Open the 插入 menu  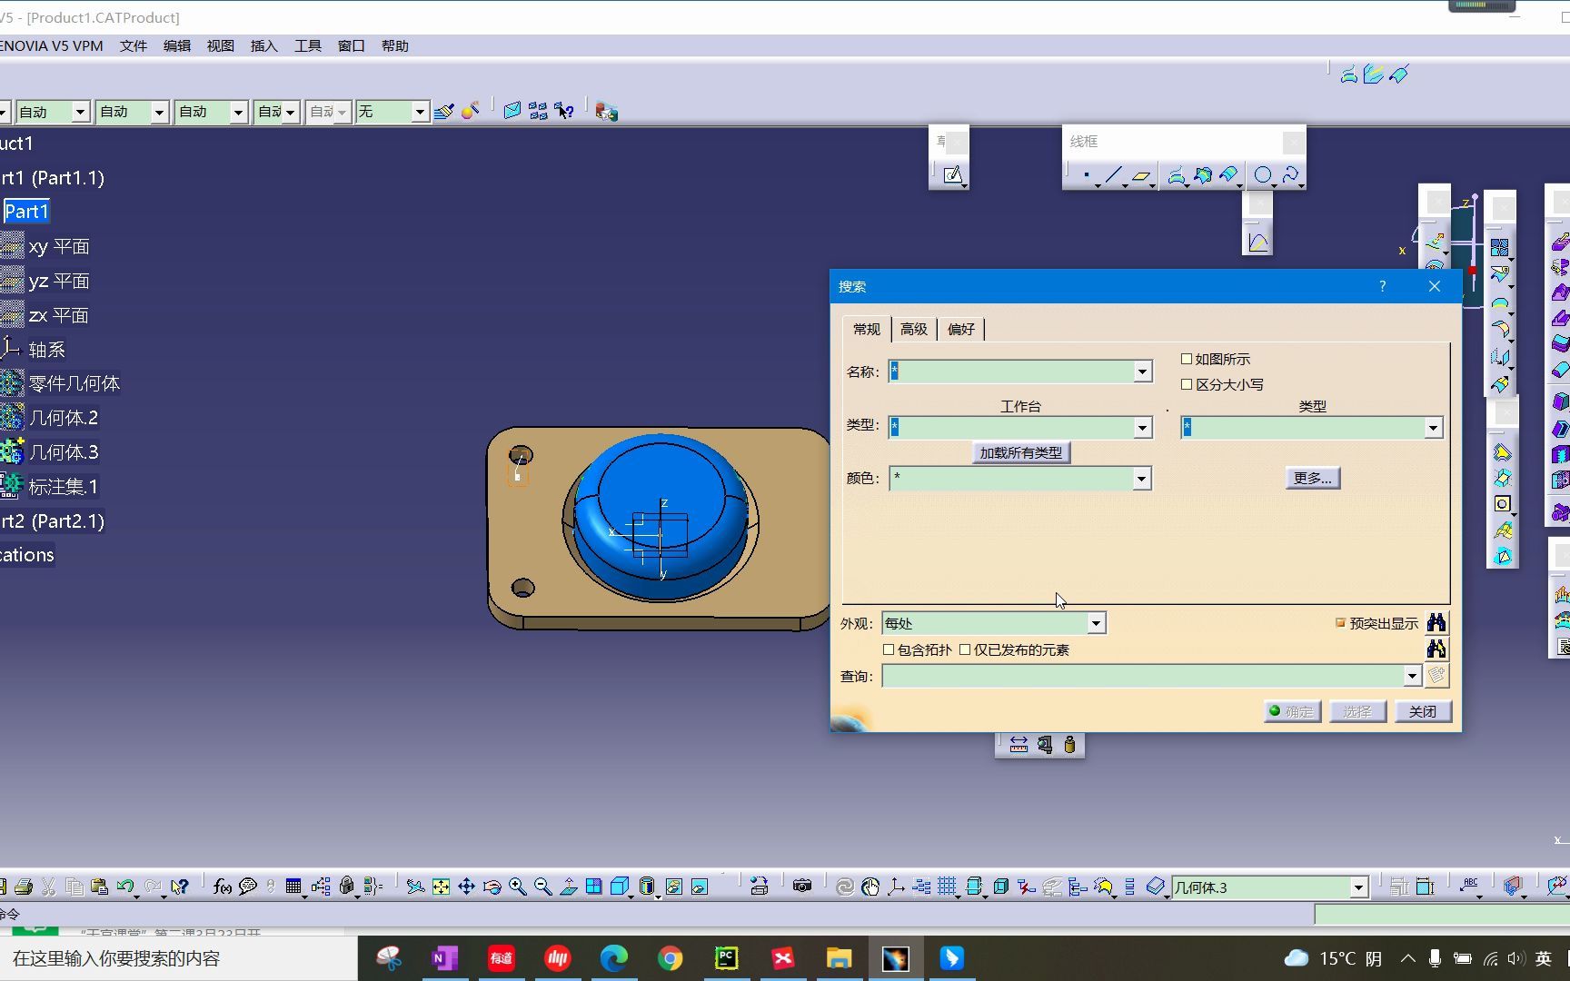pos(263,45)
